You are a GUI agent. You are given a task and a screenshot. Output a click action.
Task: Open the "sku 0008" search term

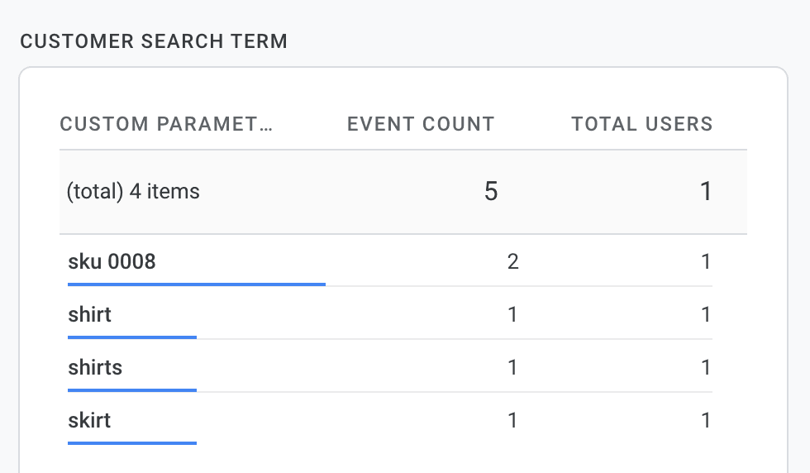click(x=112, y=262)
